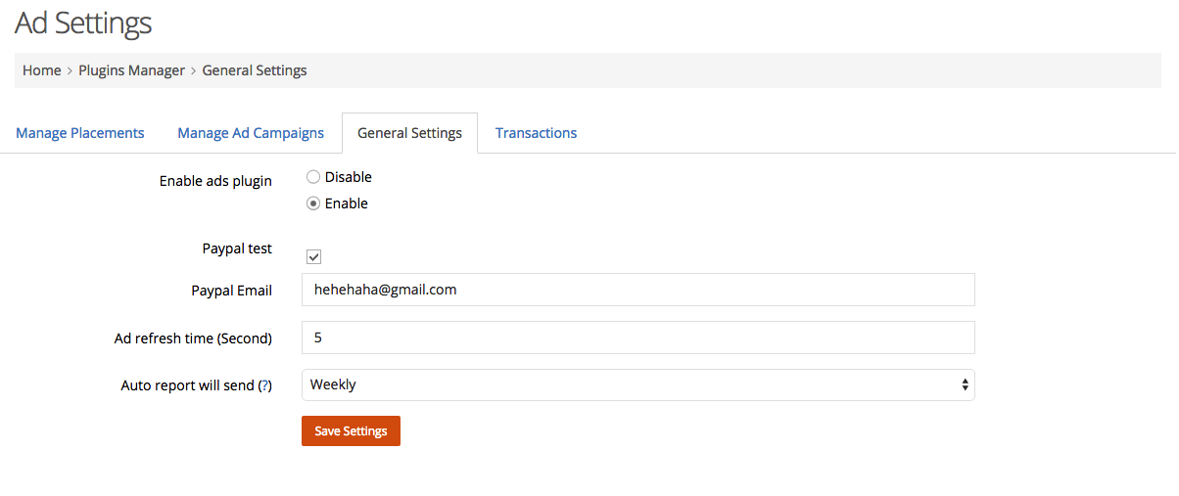The image size is (1179, 496).
Task: Select the General Settings tab
Action: pyautogui.click(x=409, y=133)
